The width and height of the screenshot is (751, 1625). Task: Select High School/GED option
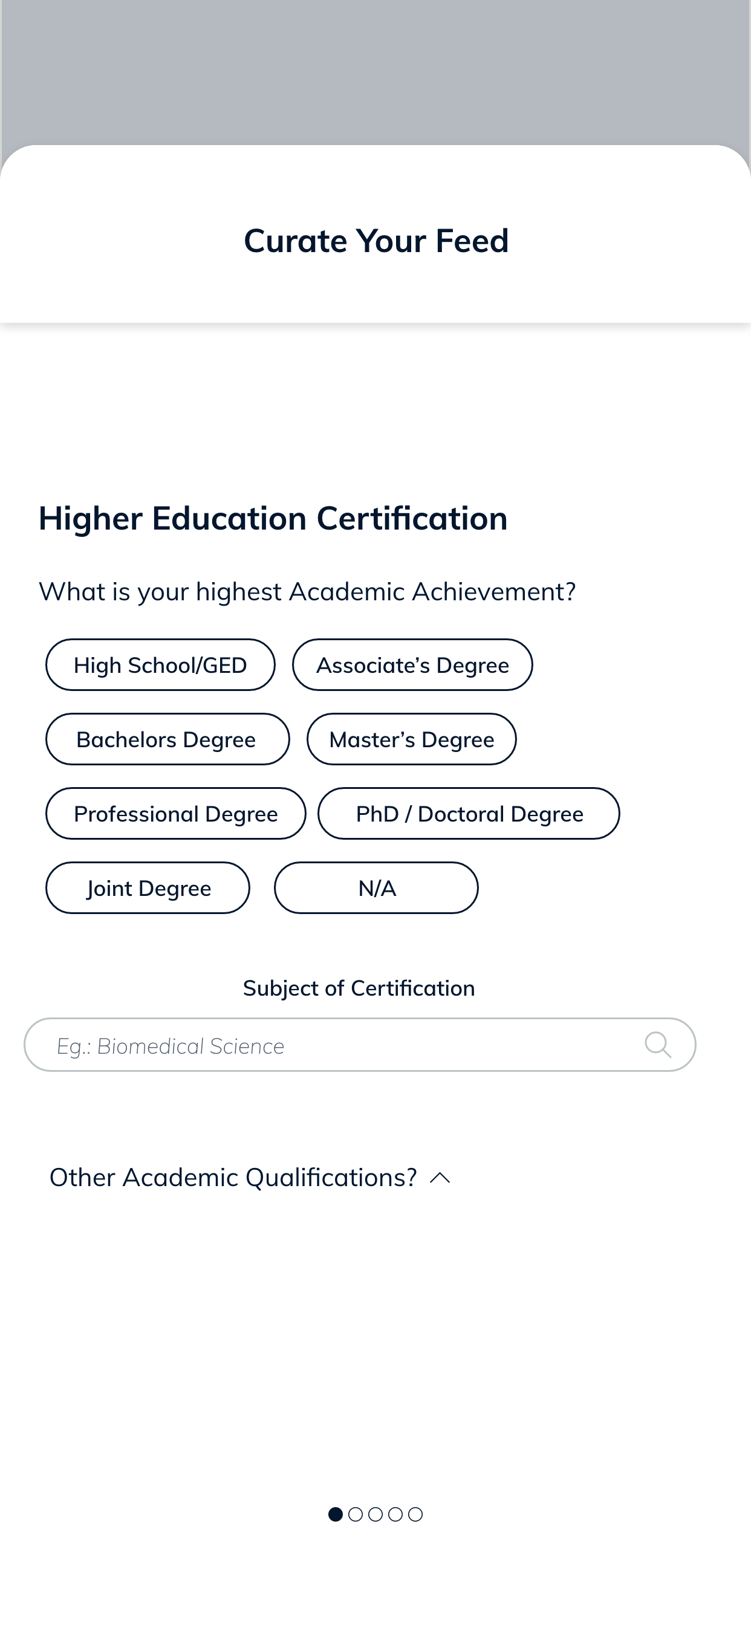pos(160,665)
